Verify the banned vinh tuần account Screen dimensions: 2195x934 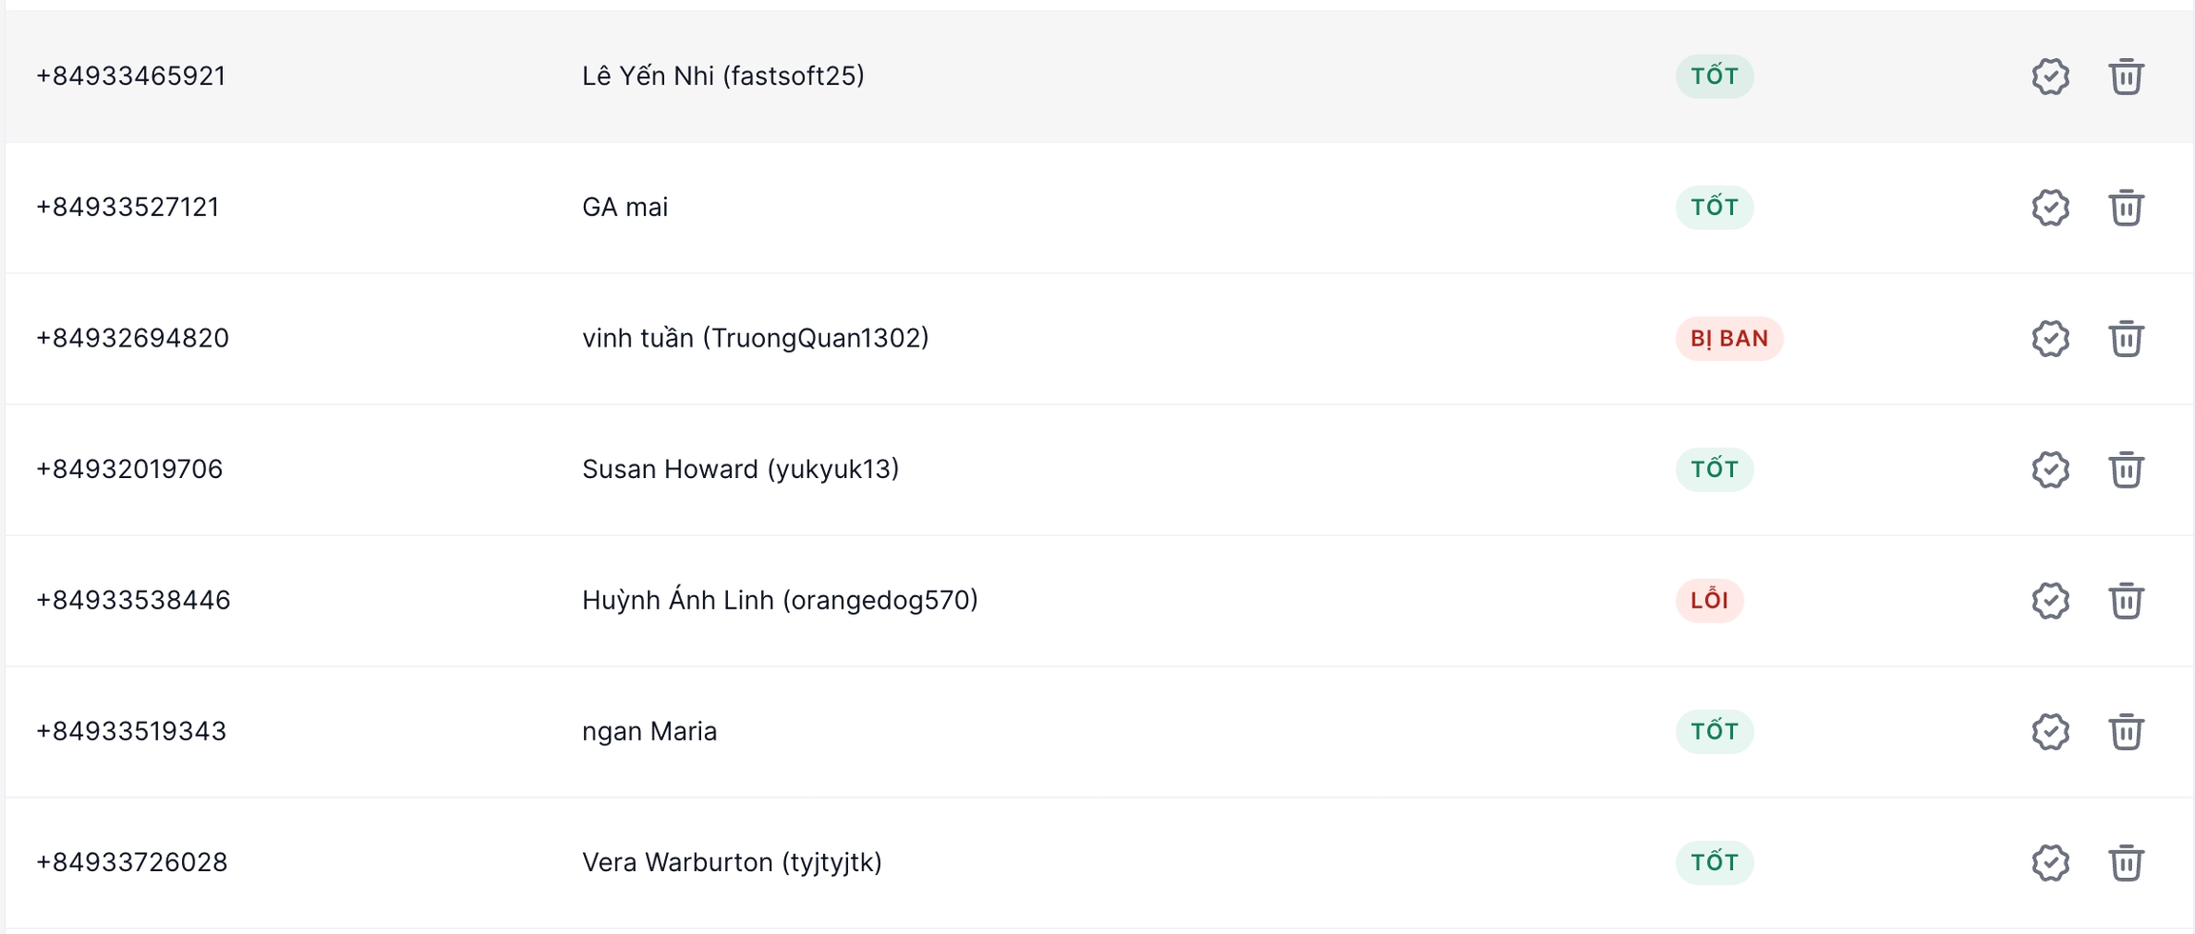point(2050,339)
